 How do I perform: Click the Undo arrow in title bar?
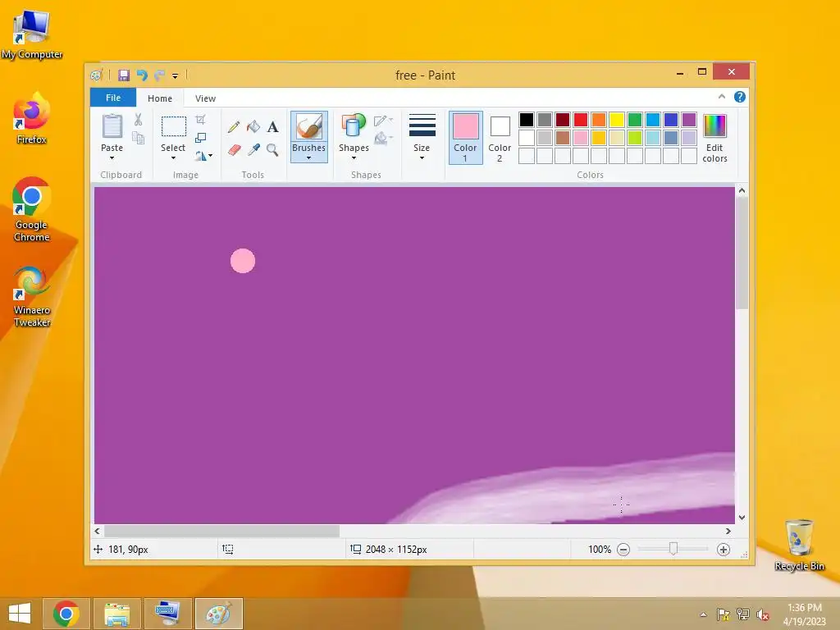coord(142,75)
